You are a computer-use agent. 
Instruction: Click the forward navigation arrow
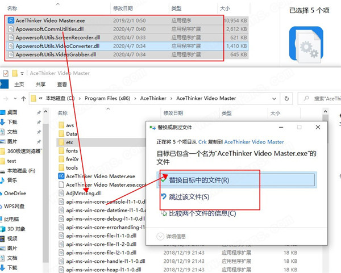point(6,99)
